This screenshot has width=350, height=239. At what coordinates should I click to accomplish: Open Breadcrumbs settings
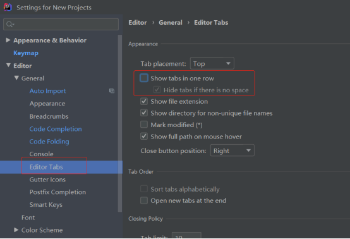click(x=49, y=116)
